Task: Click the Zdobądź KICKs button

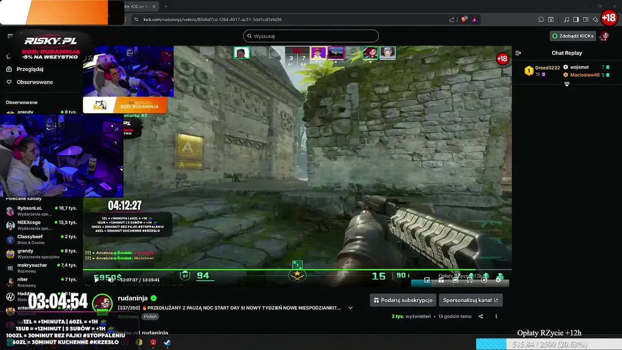Action: (573, 36)
